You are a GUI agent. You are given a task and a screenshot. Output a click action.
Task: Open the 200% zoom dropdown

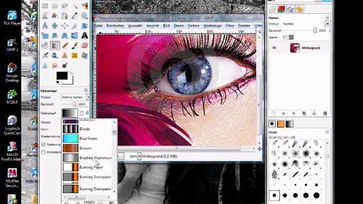[140, 156]
